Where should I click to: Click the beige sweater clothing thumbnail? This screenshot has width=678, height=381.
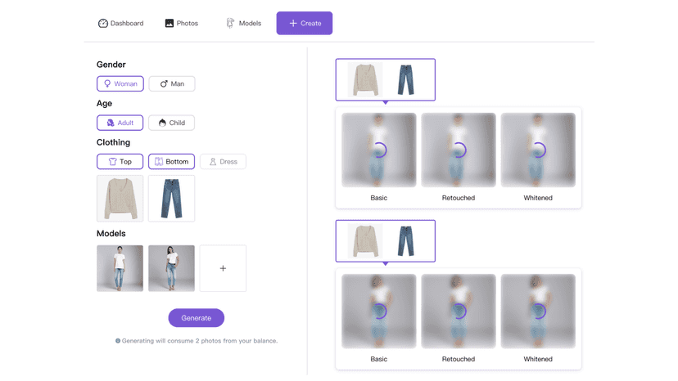pos(120,199)
